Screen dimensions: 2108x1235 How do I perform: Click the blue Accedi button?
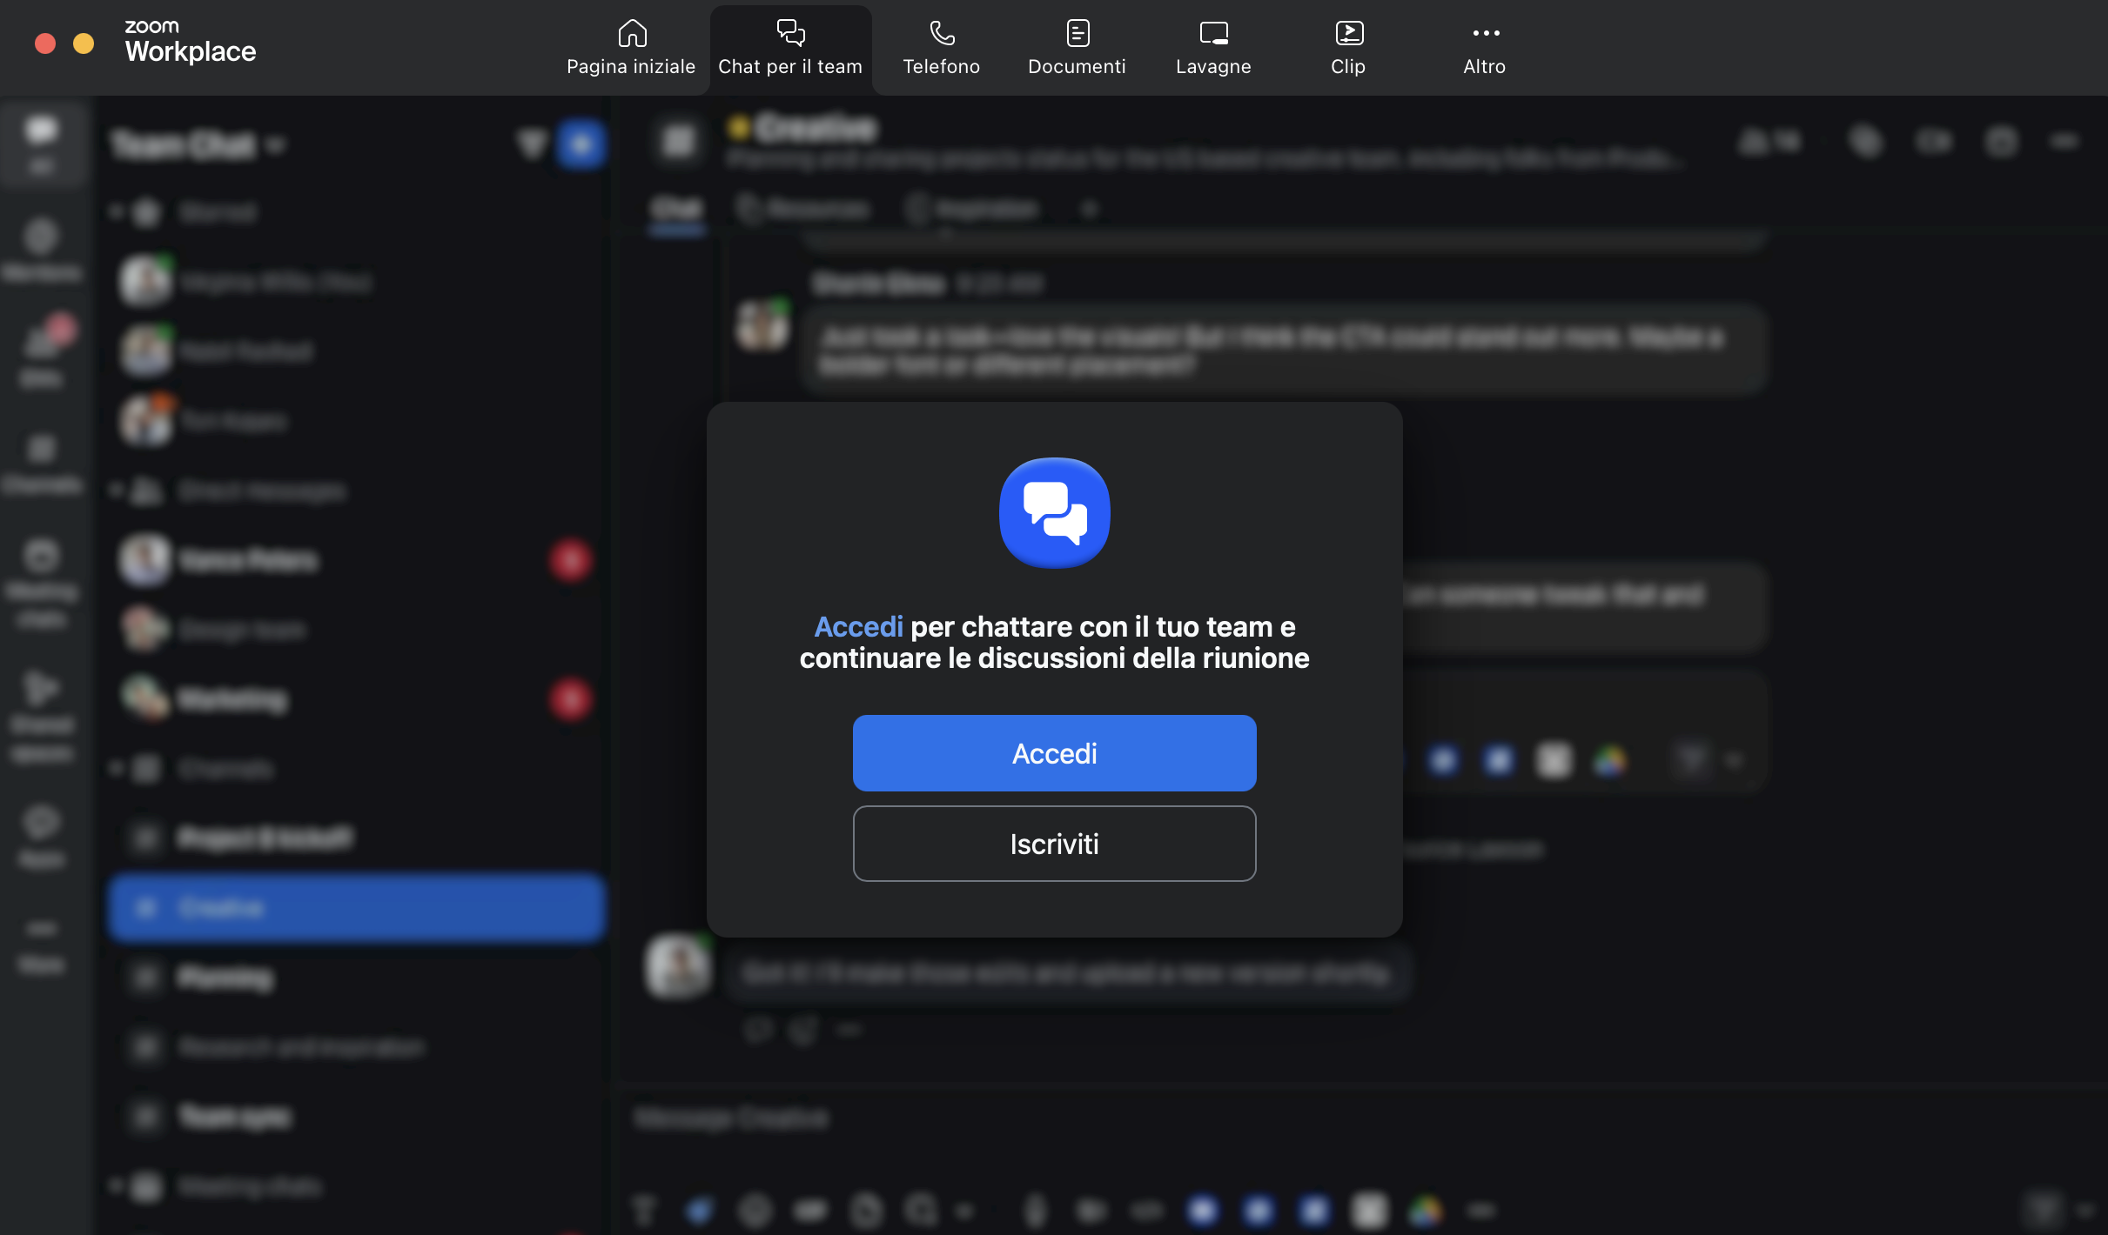(x=1054, y=753)
